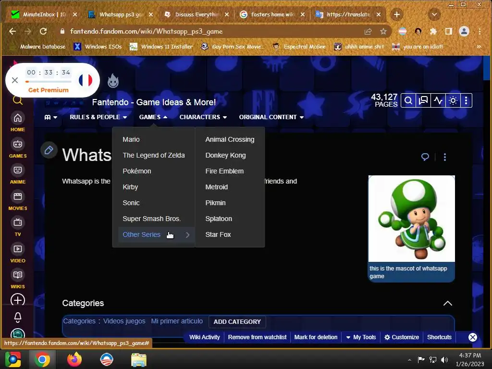Select Mario from Games menu
This screenshot has height=369, width=492.
pyautogui.click(x=131, y=139)
